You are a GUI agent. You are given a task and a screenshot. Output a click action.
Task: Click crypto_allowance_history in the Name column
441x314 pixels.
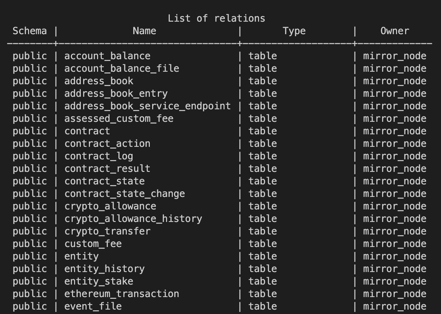pos(133,219)
